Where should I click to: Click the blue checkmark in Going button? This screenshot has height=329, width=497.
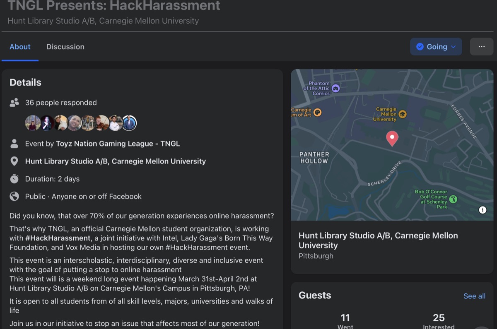(420, 47)
